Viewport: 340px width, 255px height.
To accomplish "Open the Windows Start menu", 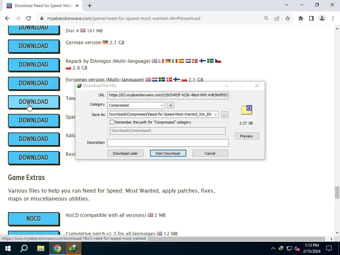I will pyautogui.click(x=8, y=248).
